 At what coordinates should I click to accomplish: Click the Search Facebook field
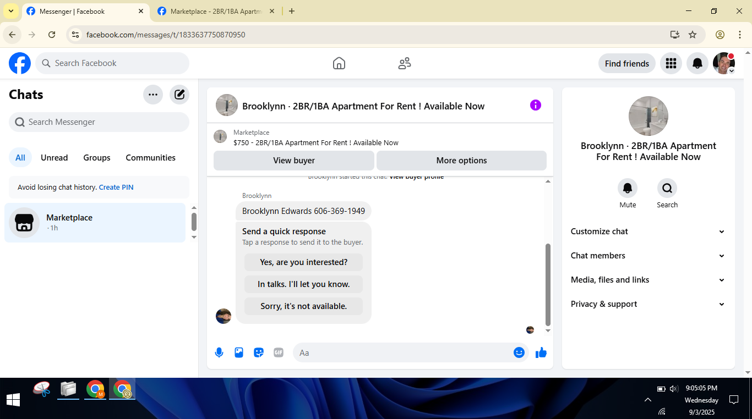click(x=112, y=63)
